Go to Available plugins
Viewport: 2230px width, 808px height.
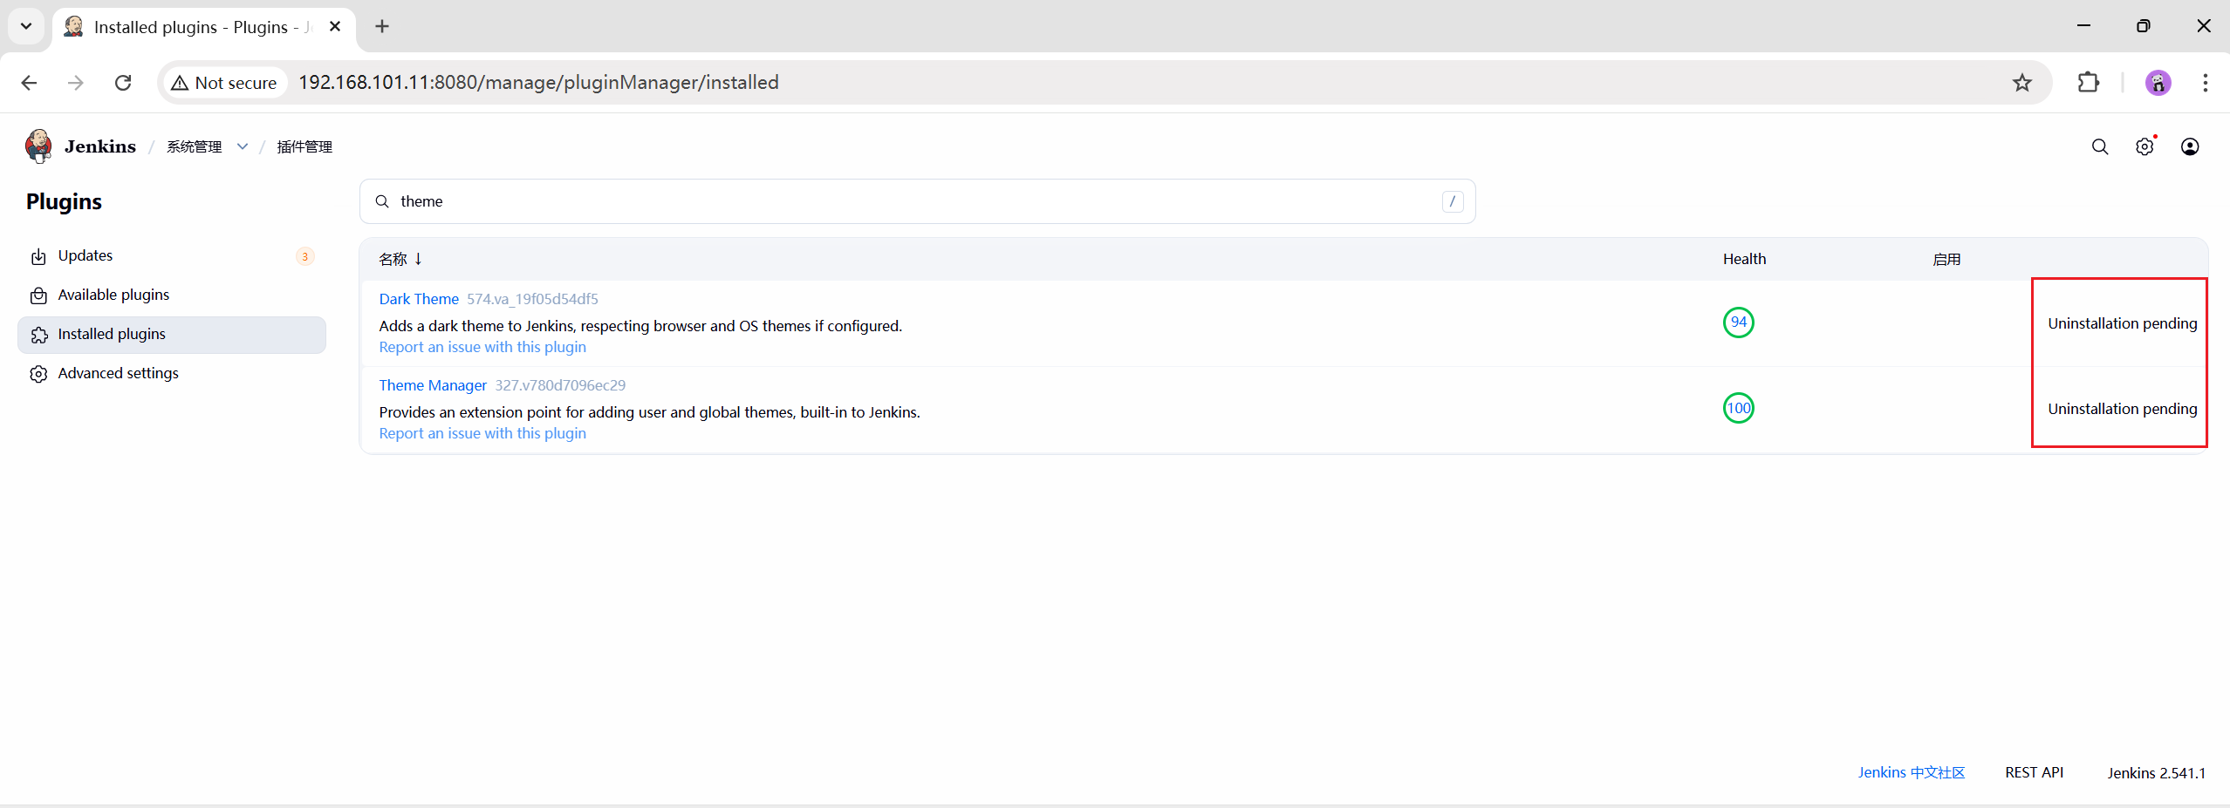172,295
